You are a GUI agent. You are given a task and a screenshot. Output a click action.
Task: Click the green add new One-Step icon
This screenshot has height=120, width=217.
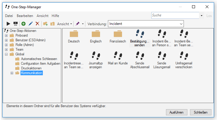pos(23,24)
